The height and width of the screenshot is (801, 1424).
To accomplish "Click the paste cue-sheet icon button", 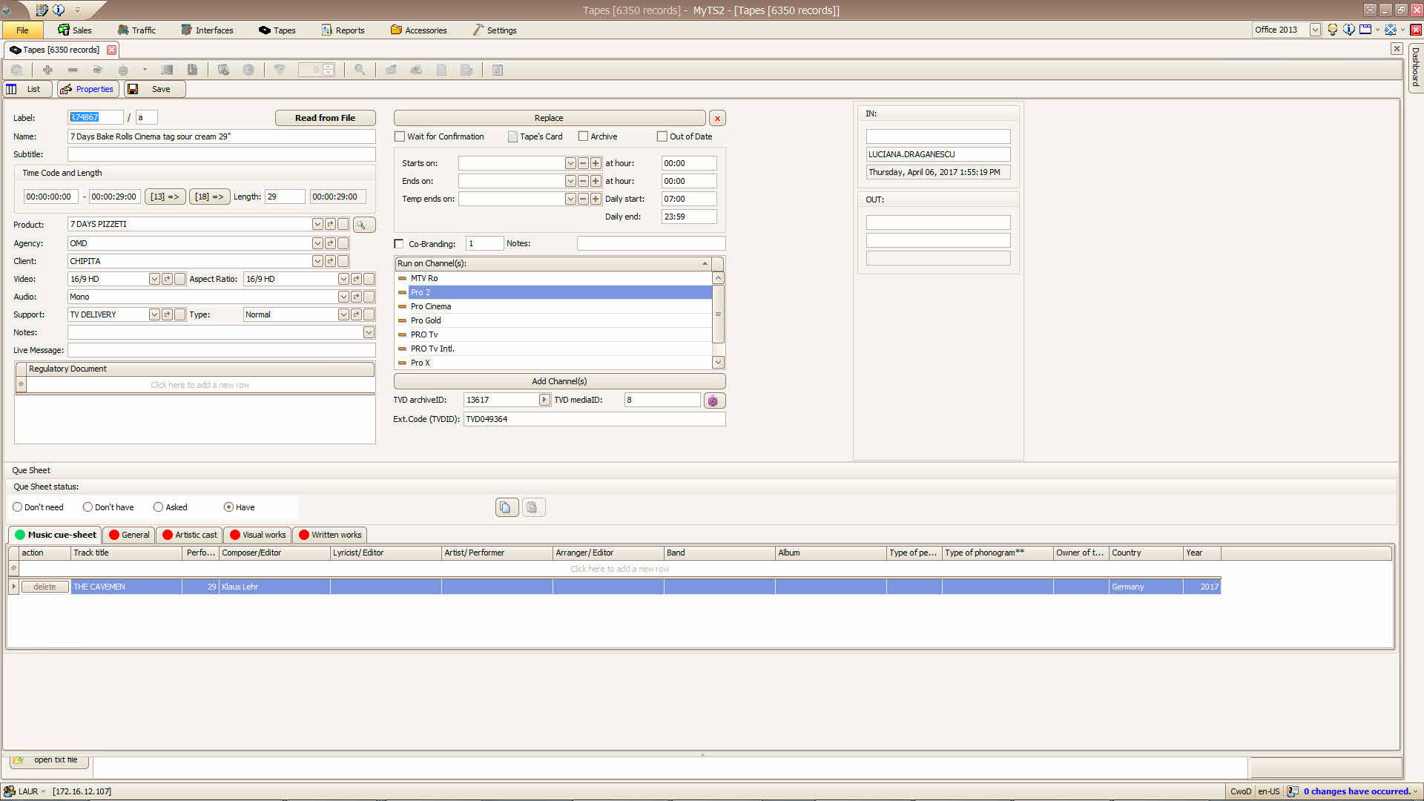I will (x=533, y=507).
